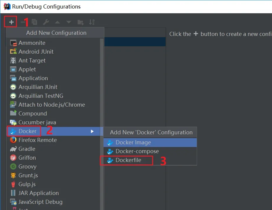Click the Ant Target bug icon
Screen dimensions: 272x210
pos(13,60)
